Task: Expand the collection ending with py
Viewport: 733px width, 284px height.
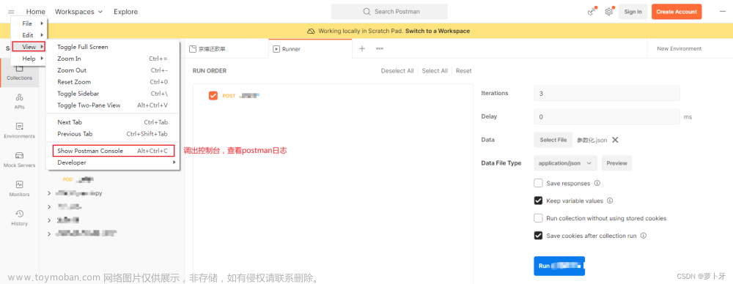Action: click(50, 193)
